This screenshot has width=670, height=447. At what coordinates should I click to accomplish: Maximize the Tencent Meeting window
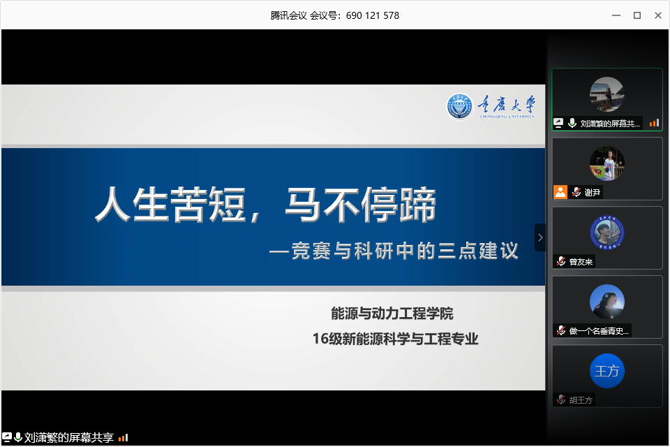pos(636,15)
